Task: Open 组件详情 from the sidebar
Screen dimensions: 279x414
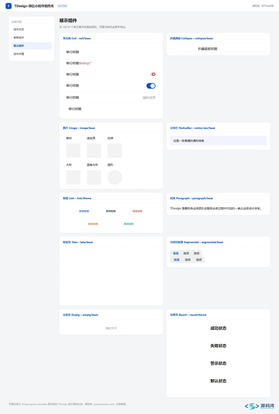Action: click(x=32, y=54)
